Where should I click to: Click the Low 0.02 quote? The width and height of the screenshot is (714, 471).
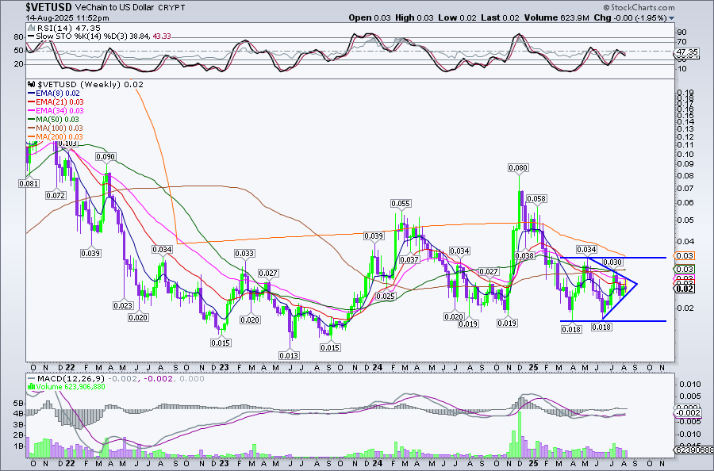[x=457, y=17]
